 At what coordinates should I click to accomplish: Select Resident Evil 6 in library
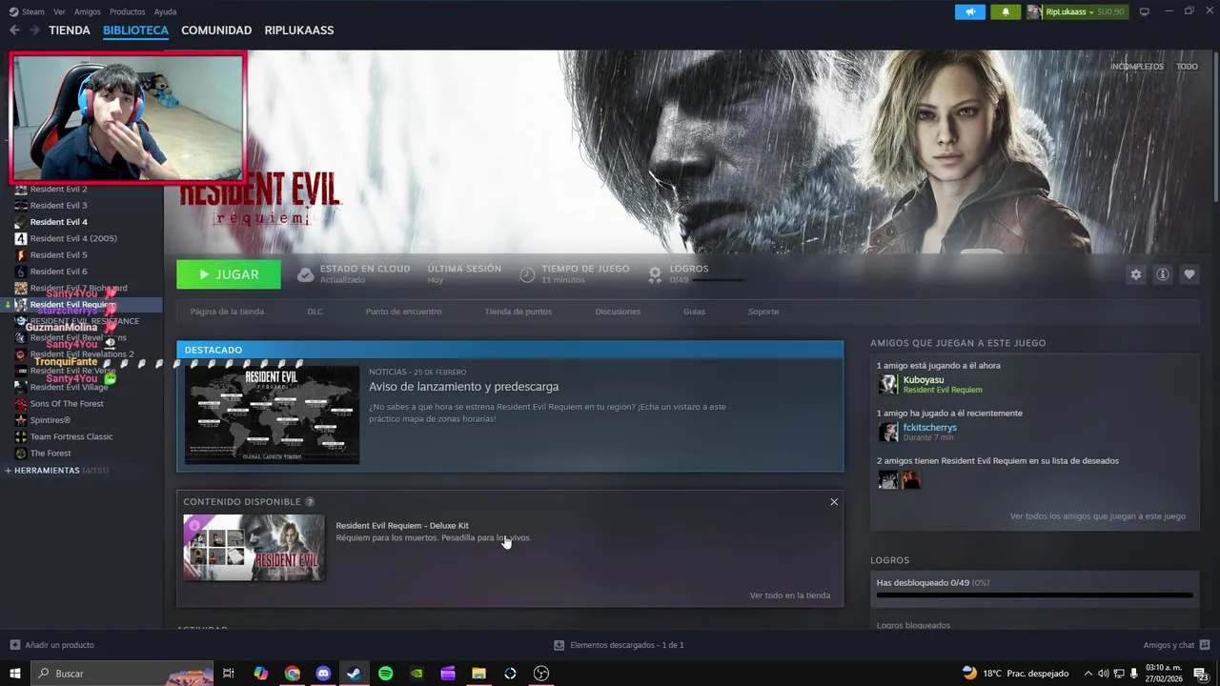[x=58, y=272]
